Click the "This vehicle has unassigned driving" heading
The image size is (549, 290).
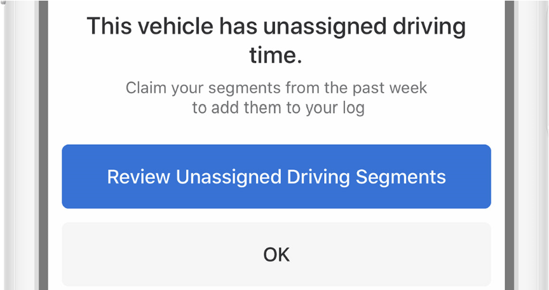point(276,27)
